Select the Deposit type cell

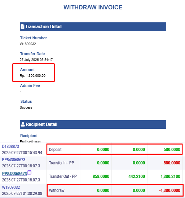[55, 150]
